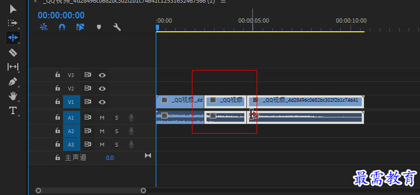Add a marker from timeline header
The image size is (420, 195).
click(99, 27)
